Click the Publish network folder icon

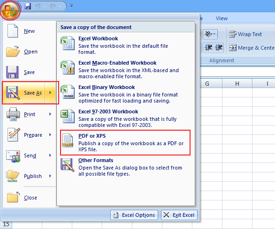click(x=12, y=176)
